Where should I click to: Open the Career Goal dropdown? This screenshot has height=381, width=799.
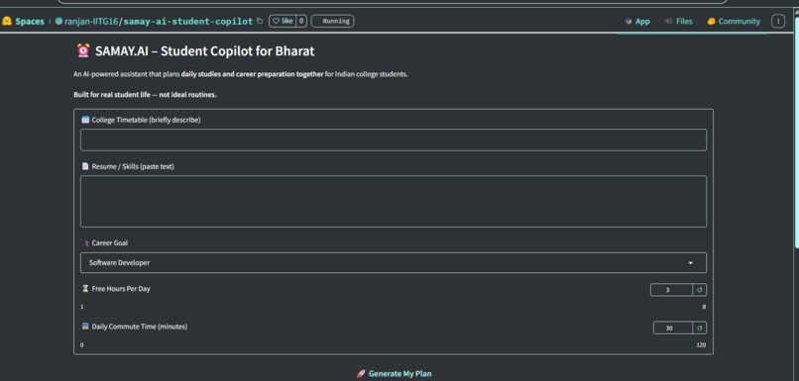point(394,263)
